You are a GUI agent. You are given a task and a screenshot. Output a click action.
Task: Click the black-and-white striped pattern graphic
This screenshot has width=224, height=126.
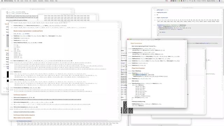127,107
